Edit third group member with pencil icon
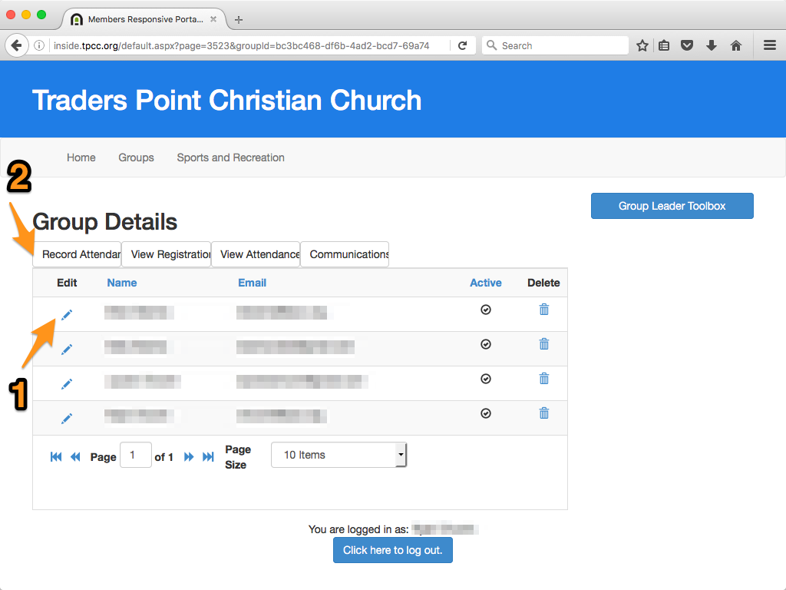 point(67,384)
